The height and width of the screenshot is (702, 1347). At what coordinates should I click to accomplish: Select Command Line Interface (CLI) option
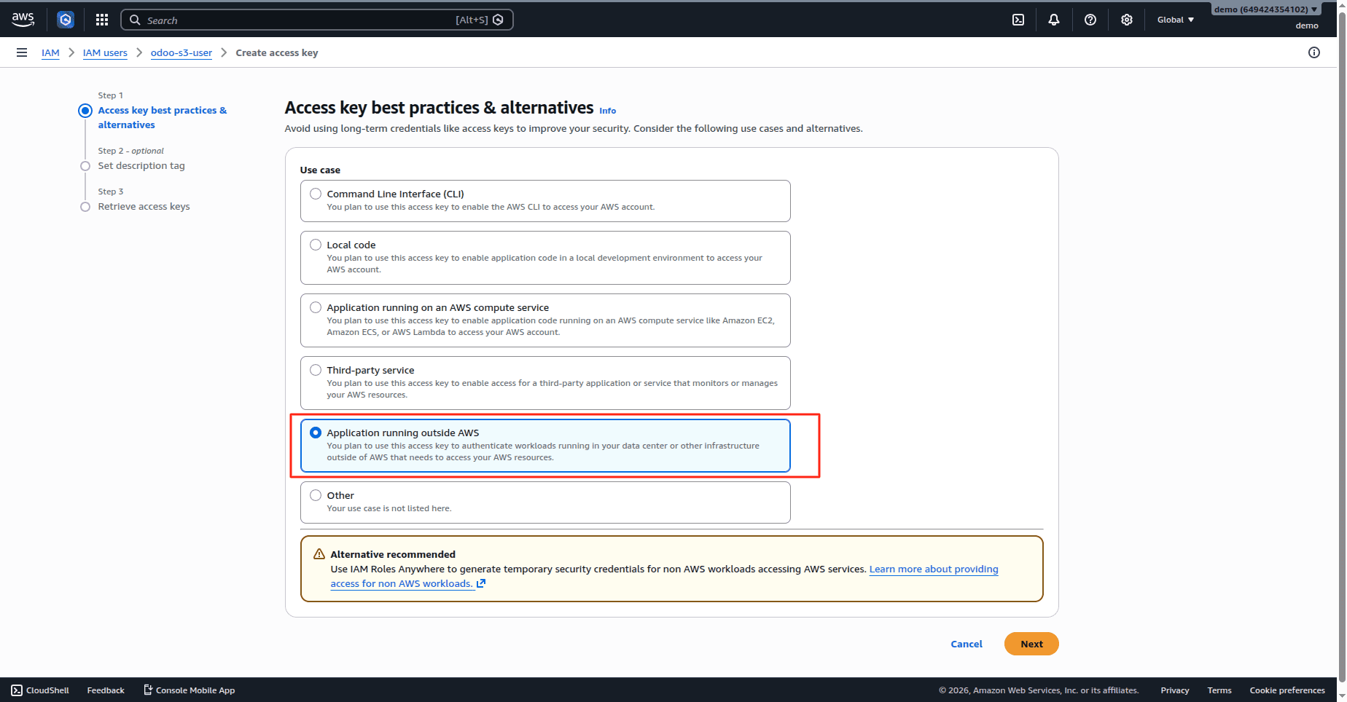tap(545, 201)
